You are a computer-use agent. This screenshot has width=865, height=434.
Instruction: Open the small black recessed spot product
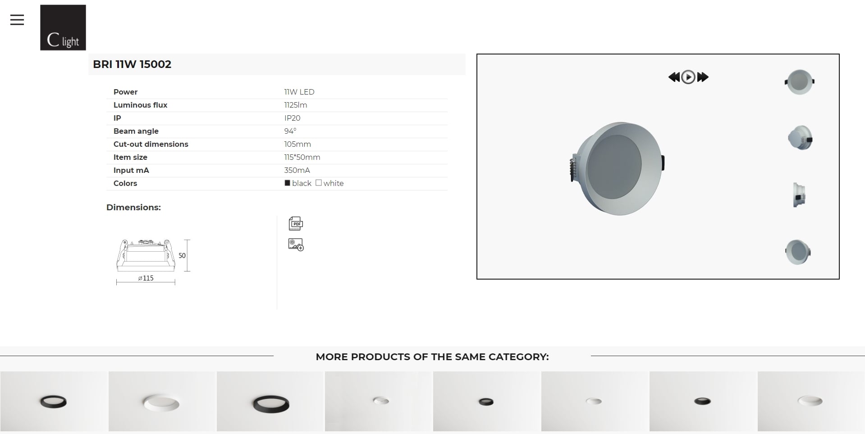[x=487, y=402]
